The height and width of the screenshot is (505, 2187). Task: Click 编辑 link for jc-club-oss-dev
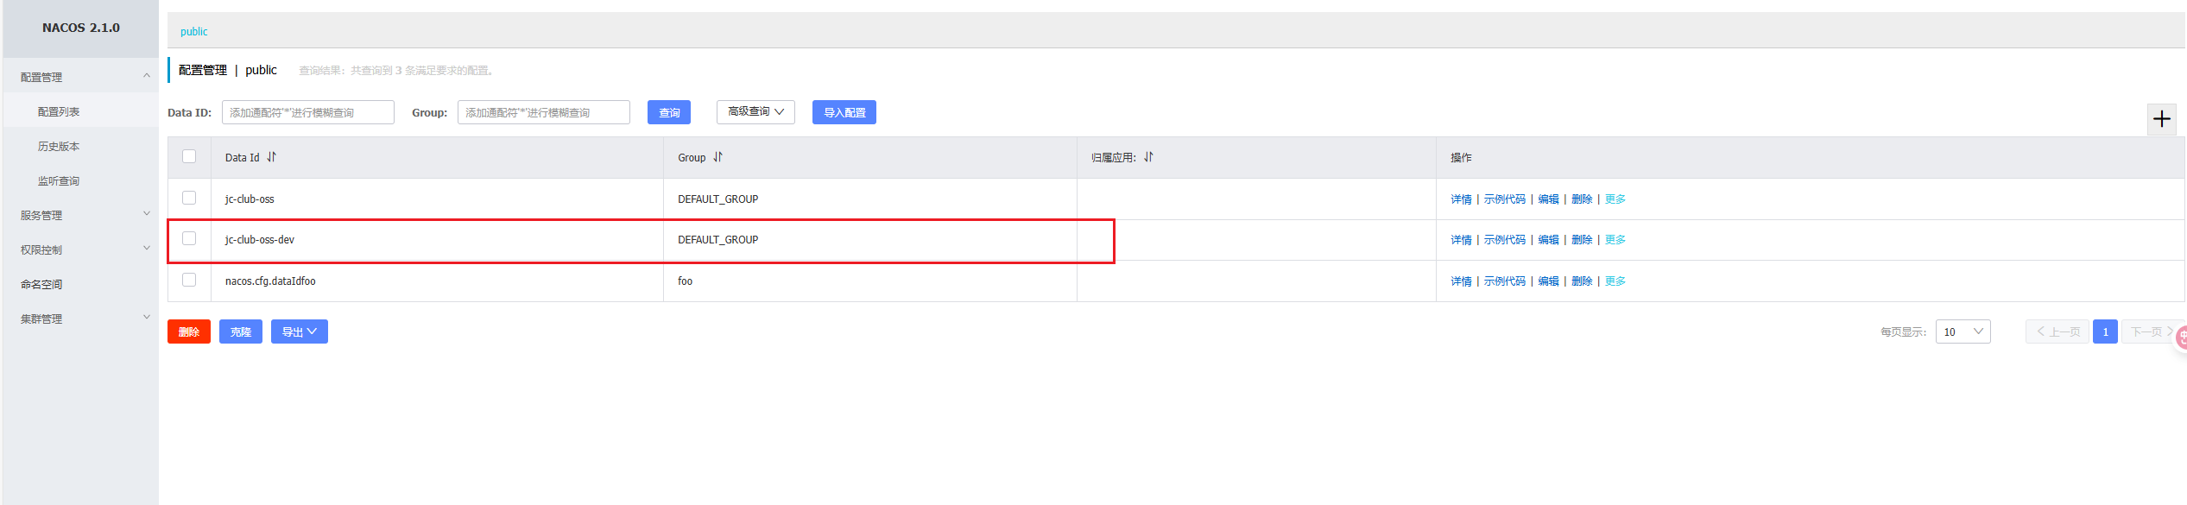pos(1548,240)
